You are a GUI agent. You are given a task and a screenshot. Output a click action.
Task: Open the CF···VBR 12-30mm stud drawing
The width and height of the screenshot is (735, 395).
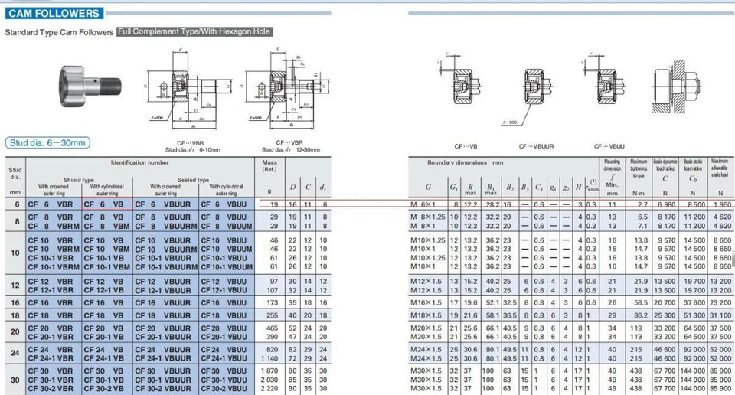pos(286,87)
